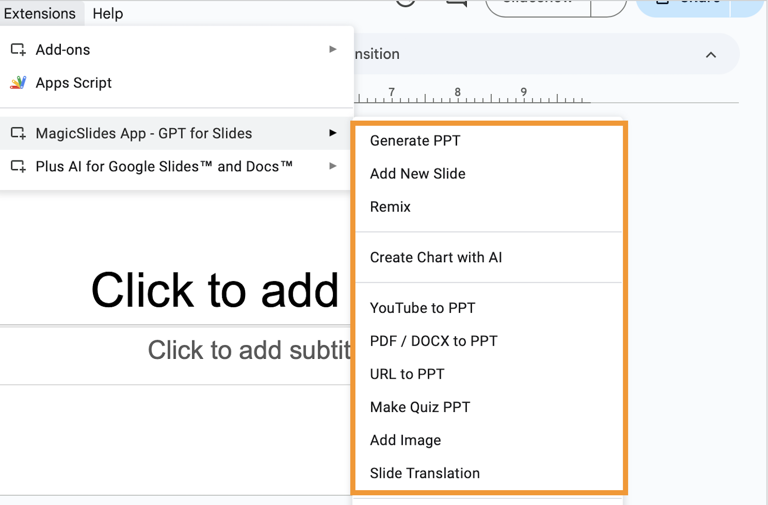This screenshot has height=505, width=768.
Task: Click the horizontal ruler at mark 8
Action: coord(458,93)
